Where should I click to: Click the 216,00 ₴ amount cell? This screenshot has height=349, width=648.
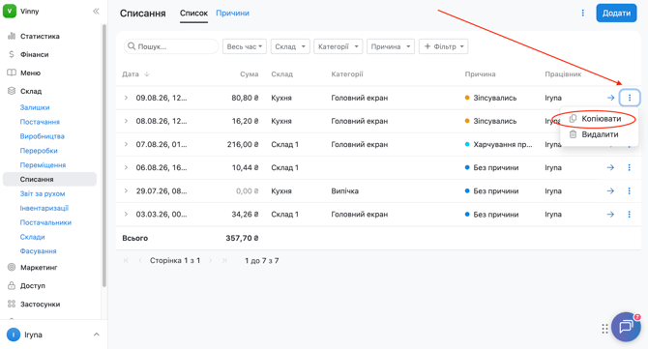point(243,145)
